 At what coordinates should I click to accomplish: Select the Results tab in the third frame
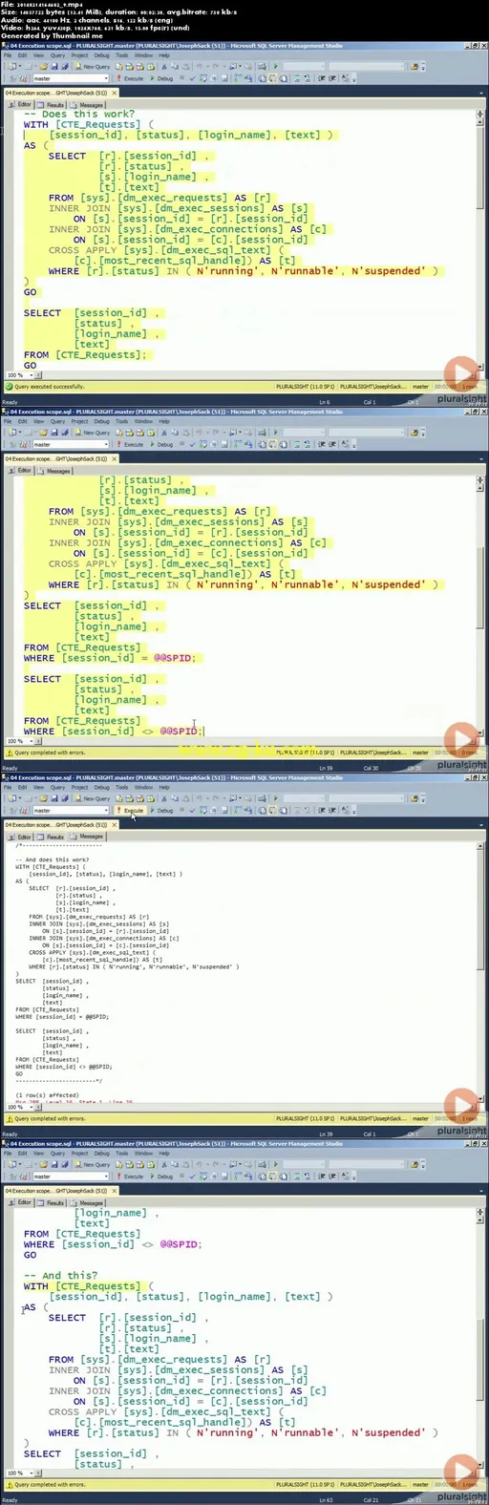(x=53, y=837)
